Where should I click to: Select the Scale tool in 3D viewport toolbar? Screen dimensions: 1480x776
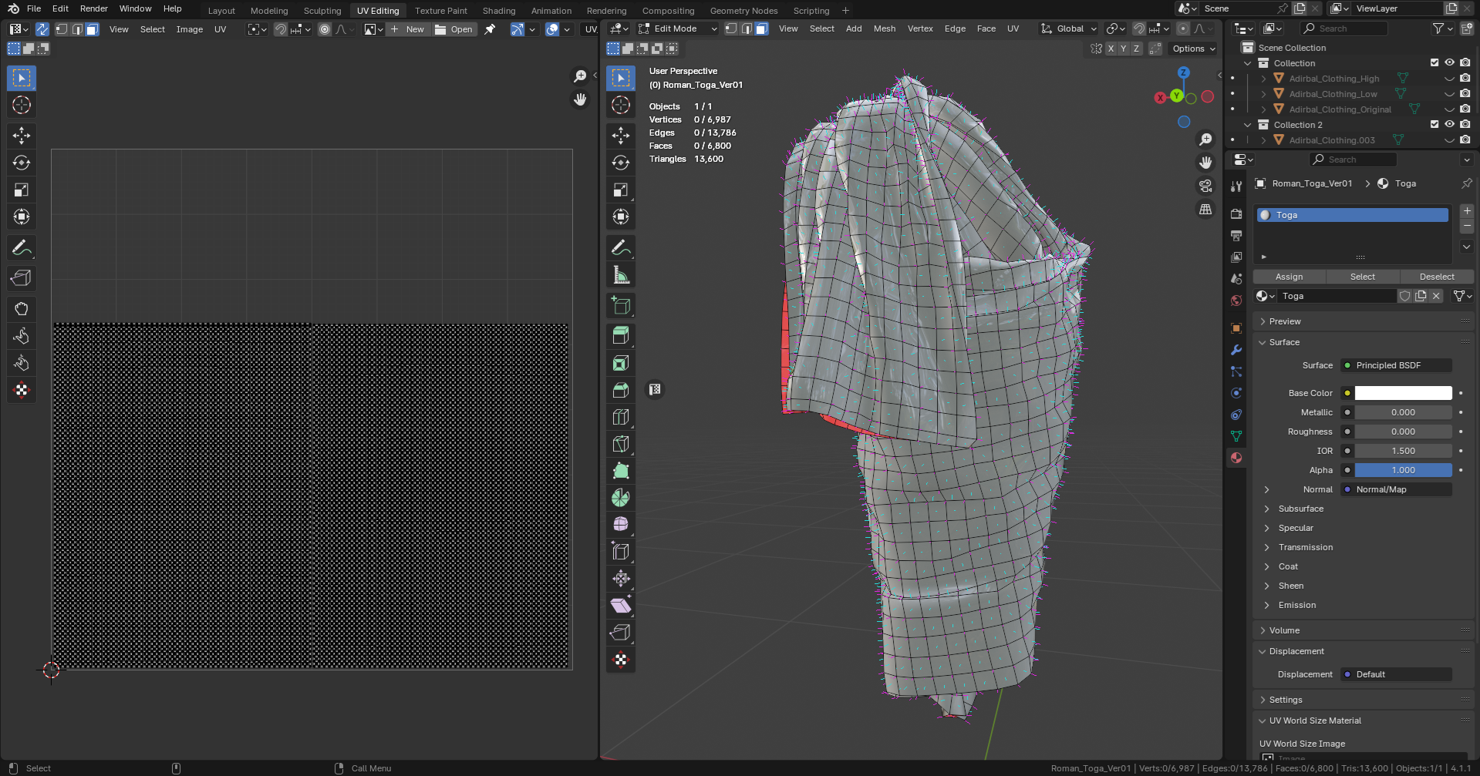click(x=621, y=190)
